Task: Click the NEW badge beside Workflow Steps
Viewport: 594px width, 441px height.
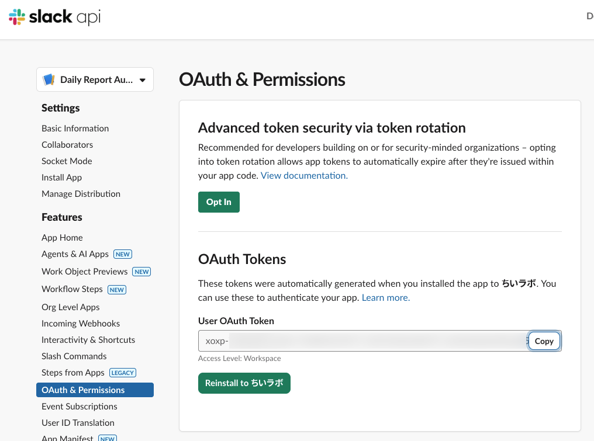Action: [117, 290]
